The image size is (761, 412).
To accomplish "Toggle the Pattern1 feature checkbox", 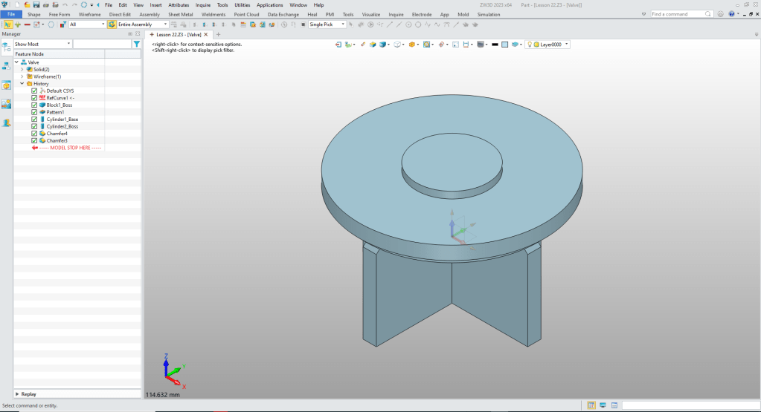I will [34, 112].
